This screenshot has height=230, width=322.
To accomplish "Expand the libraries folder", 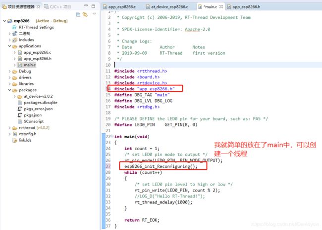I will [x=9, y=84].
